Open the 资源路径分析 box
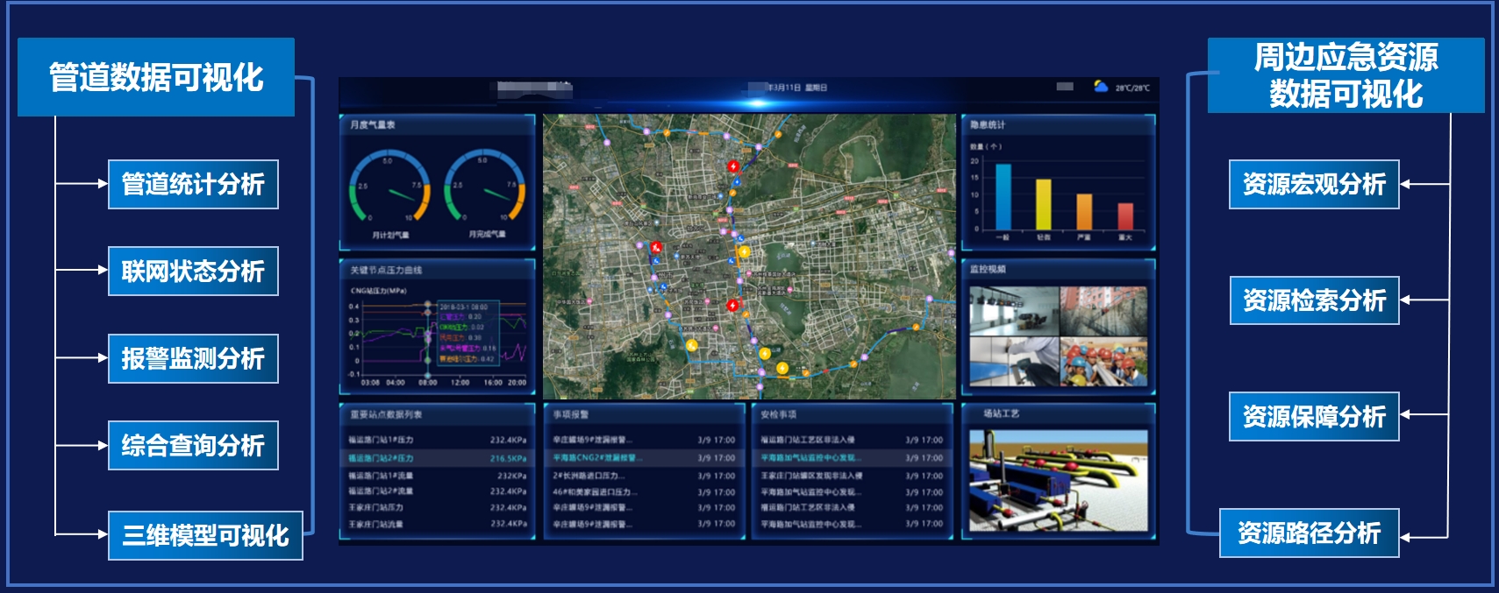The width and height of the screenshot is (1499, 593). point(1308,533)
